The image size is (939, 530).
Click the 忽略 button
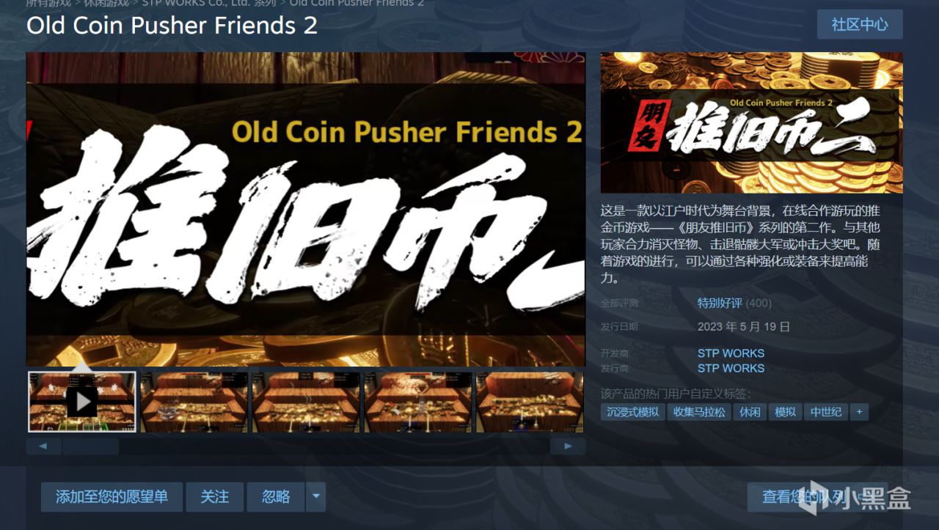coord(276,496)
